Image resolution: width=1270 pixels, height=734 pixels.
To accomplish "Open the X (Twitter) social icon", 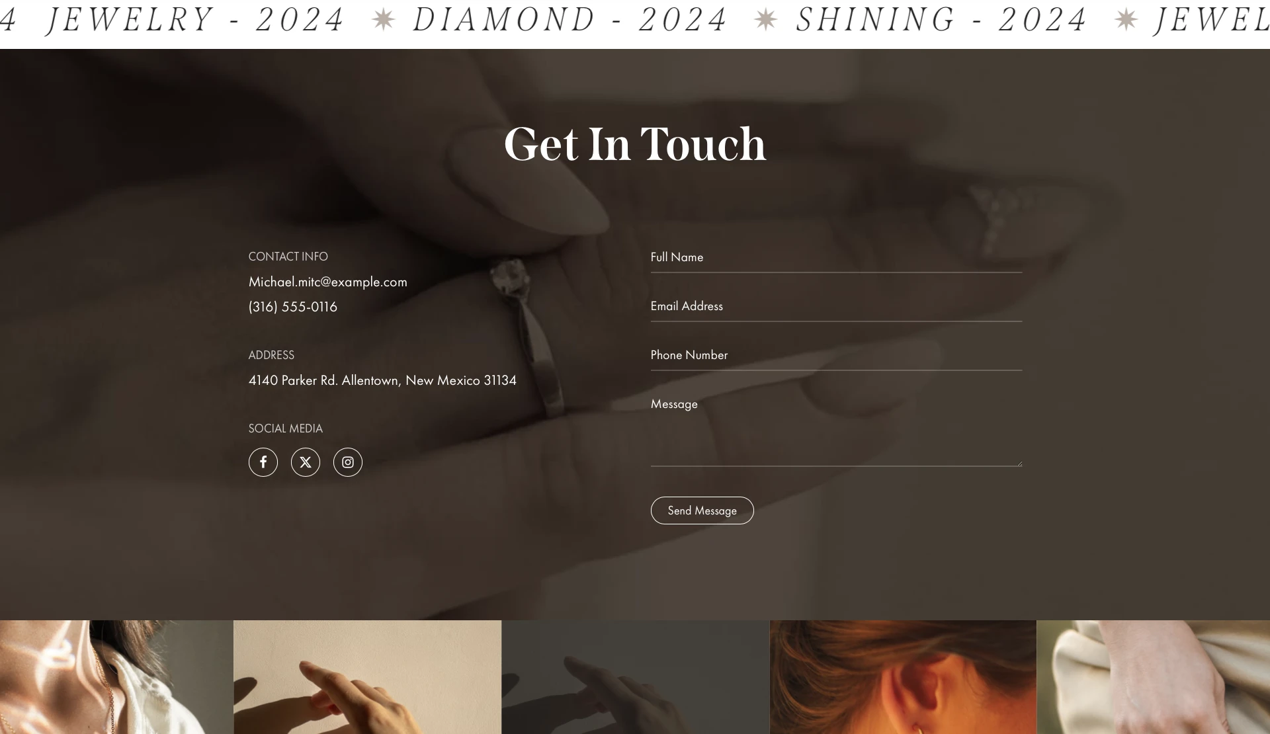I will pyautogui.click(x=306, y=462).
